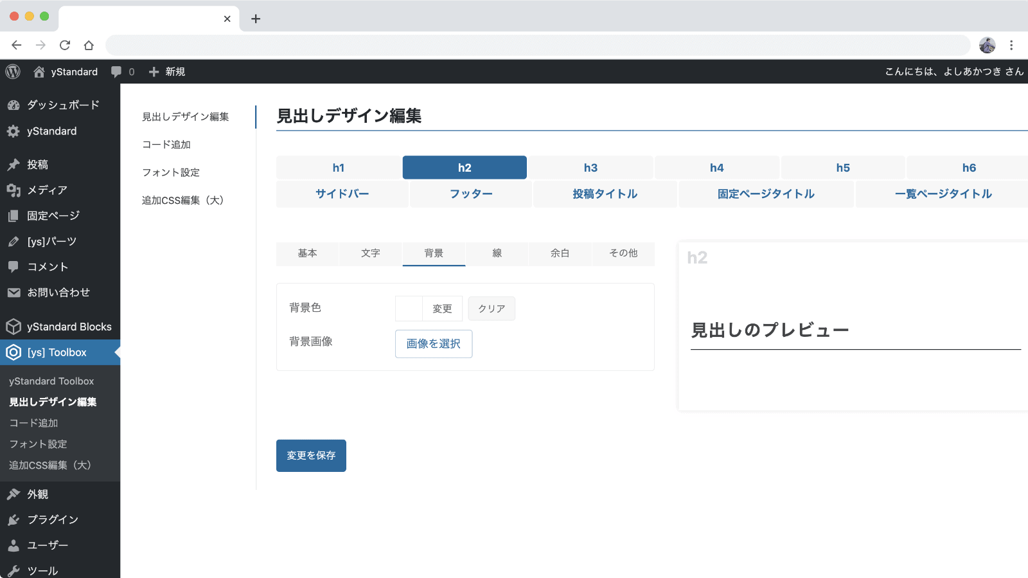Open the 外観 brush icon

(13, 494)
